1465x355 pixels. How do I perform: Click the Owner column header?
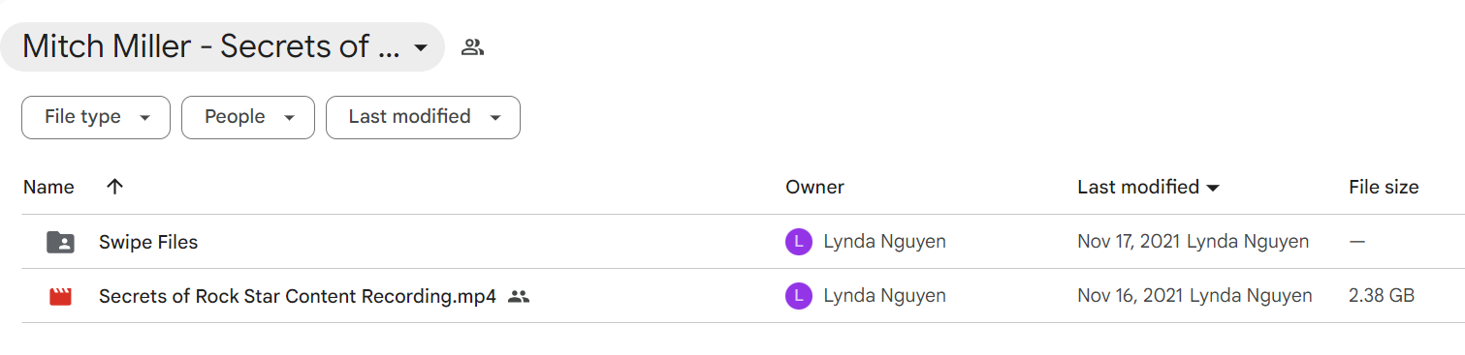click(x=814, y=187)
